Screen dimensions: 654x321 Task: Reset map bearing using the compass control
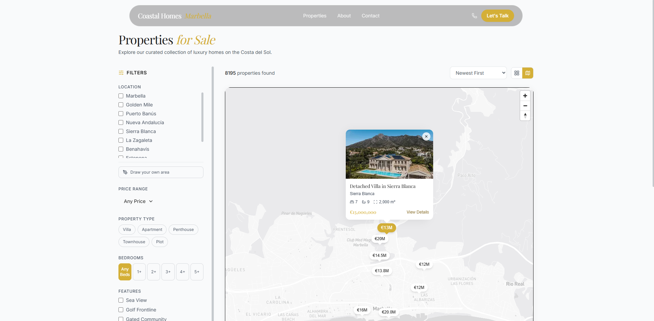coord(525,116)
